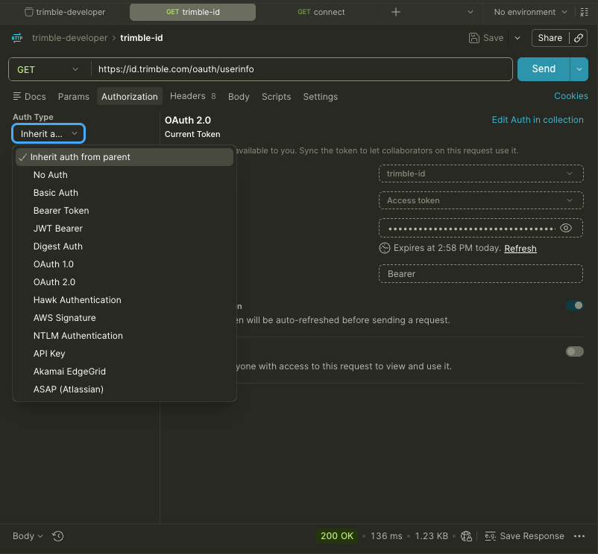Reveal the token with the eye icon
This screenshot has width=598, height=554.
(566, 228)
